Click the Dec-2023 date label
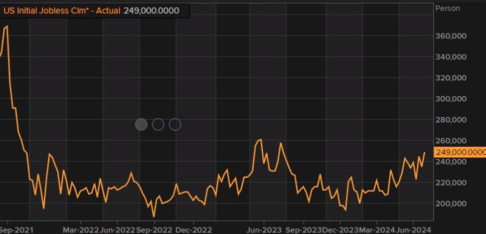The image size is (486, 234). tap(340, 231)
